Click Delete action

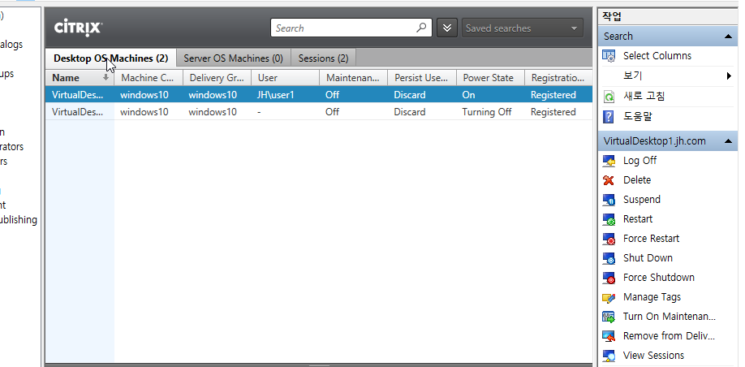[637, 180]
